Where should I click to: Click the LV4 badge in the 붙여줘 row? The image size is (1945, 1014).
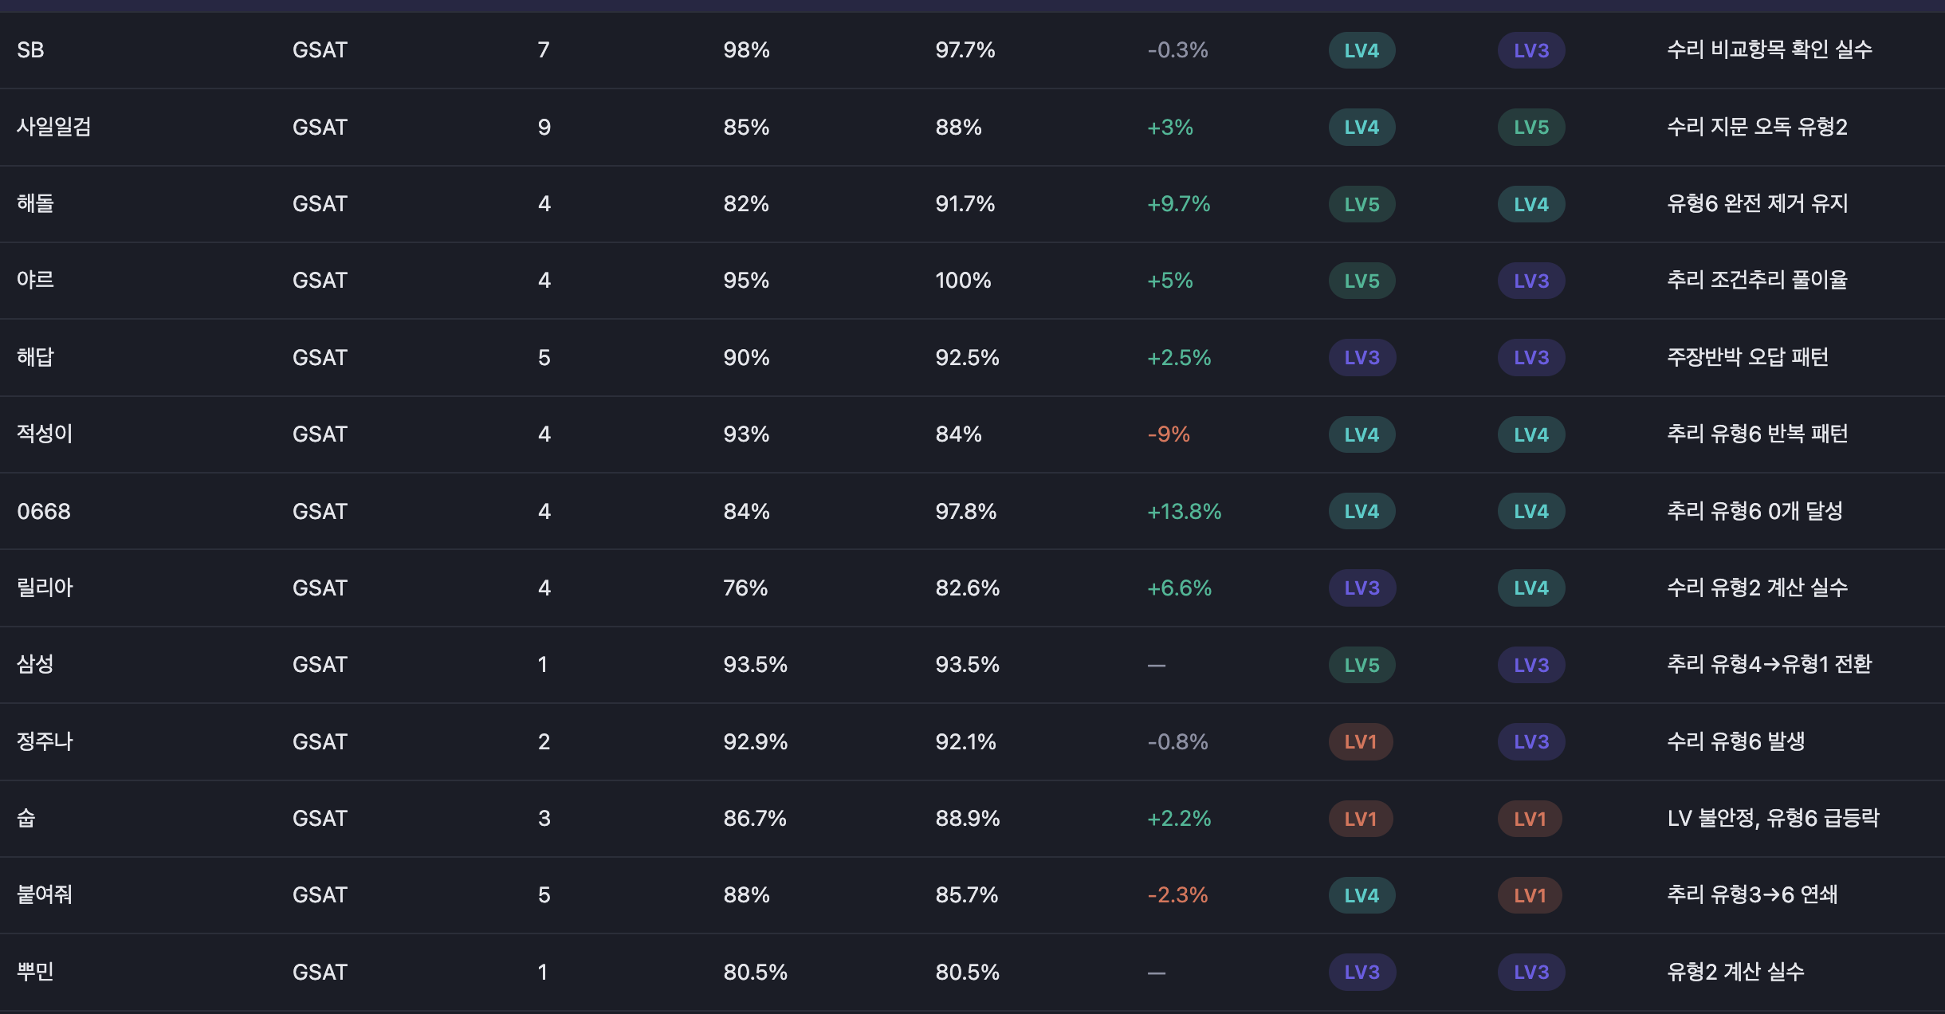pyautogui.click(x=1361, y=895)
